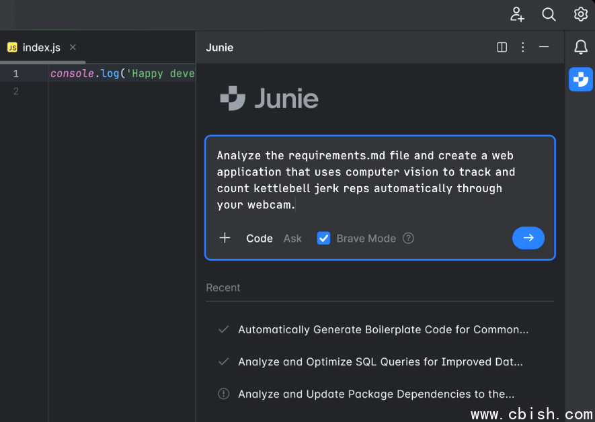This screenshot has width=595, height=422.
Task: Click the Junie logo in the panel
Action: point(270,98)
